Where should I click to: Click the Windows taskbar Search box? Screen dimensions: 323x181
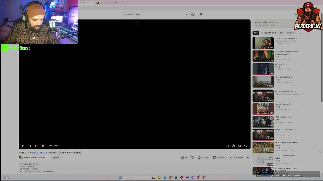click(137, 178)
